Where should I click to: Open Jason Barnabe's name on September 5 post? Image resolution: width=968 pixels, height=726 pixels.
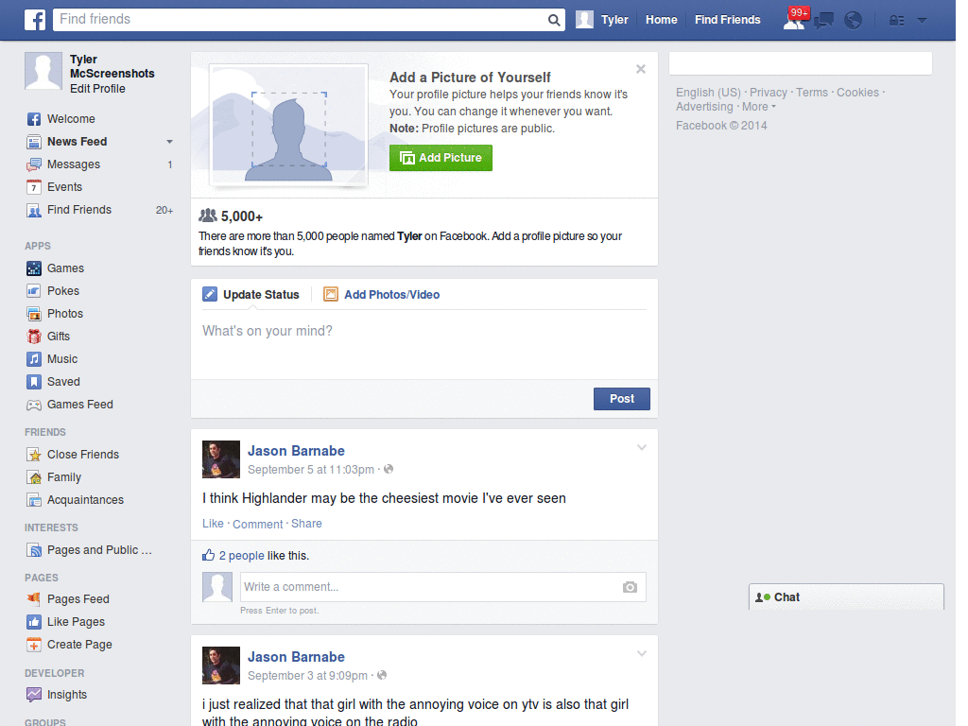pyautogui.click(x=296, y=451)
